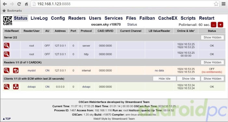Click the 'internal' protocol cell
This screenshot has height=122, width=228.
click(86, 71)
